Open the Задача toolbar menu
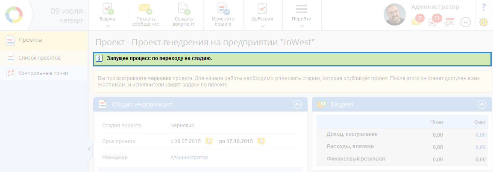The width and height of the screenshot is (493, 172). tap(107, 15)
